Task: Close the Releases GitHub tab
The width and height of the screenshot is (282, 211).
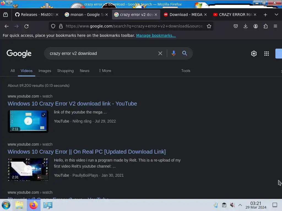Action: point(57,15)
